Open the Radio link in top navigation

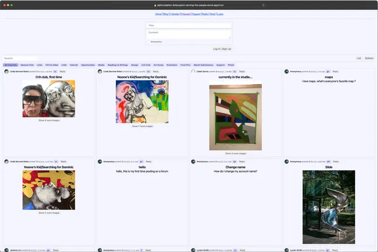point(205,14)
